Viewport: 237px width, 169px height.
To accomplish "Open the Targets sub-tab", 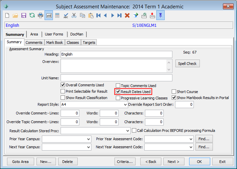I will [89, 43].
